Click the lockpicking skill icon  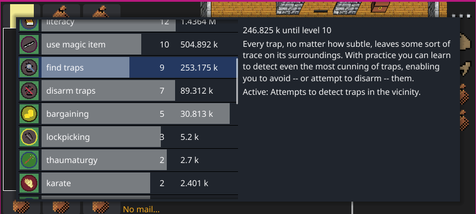coord(29,137)
